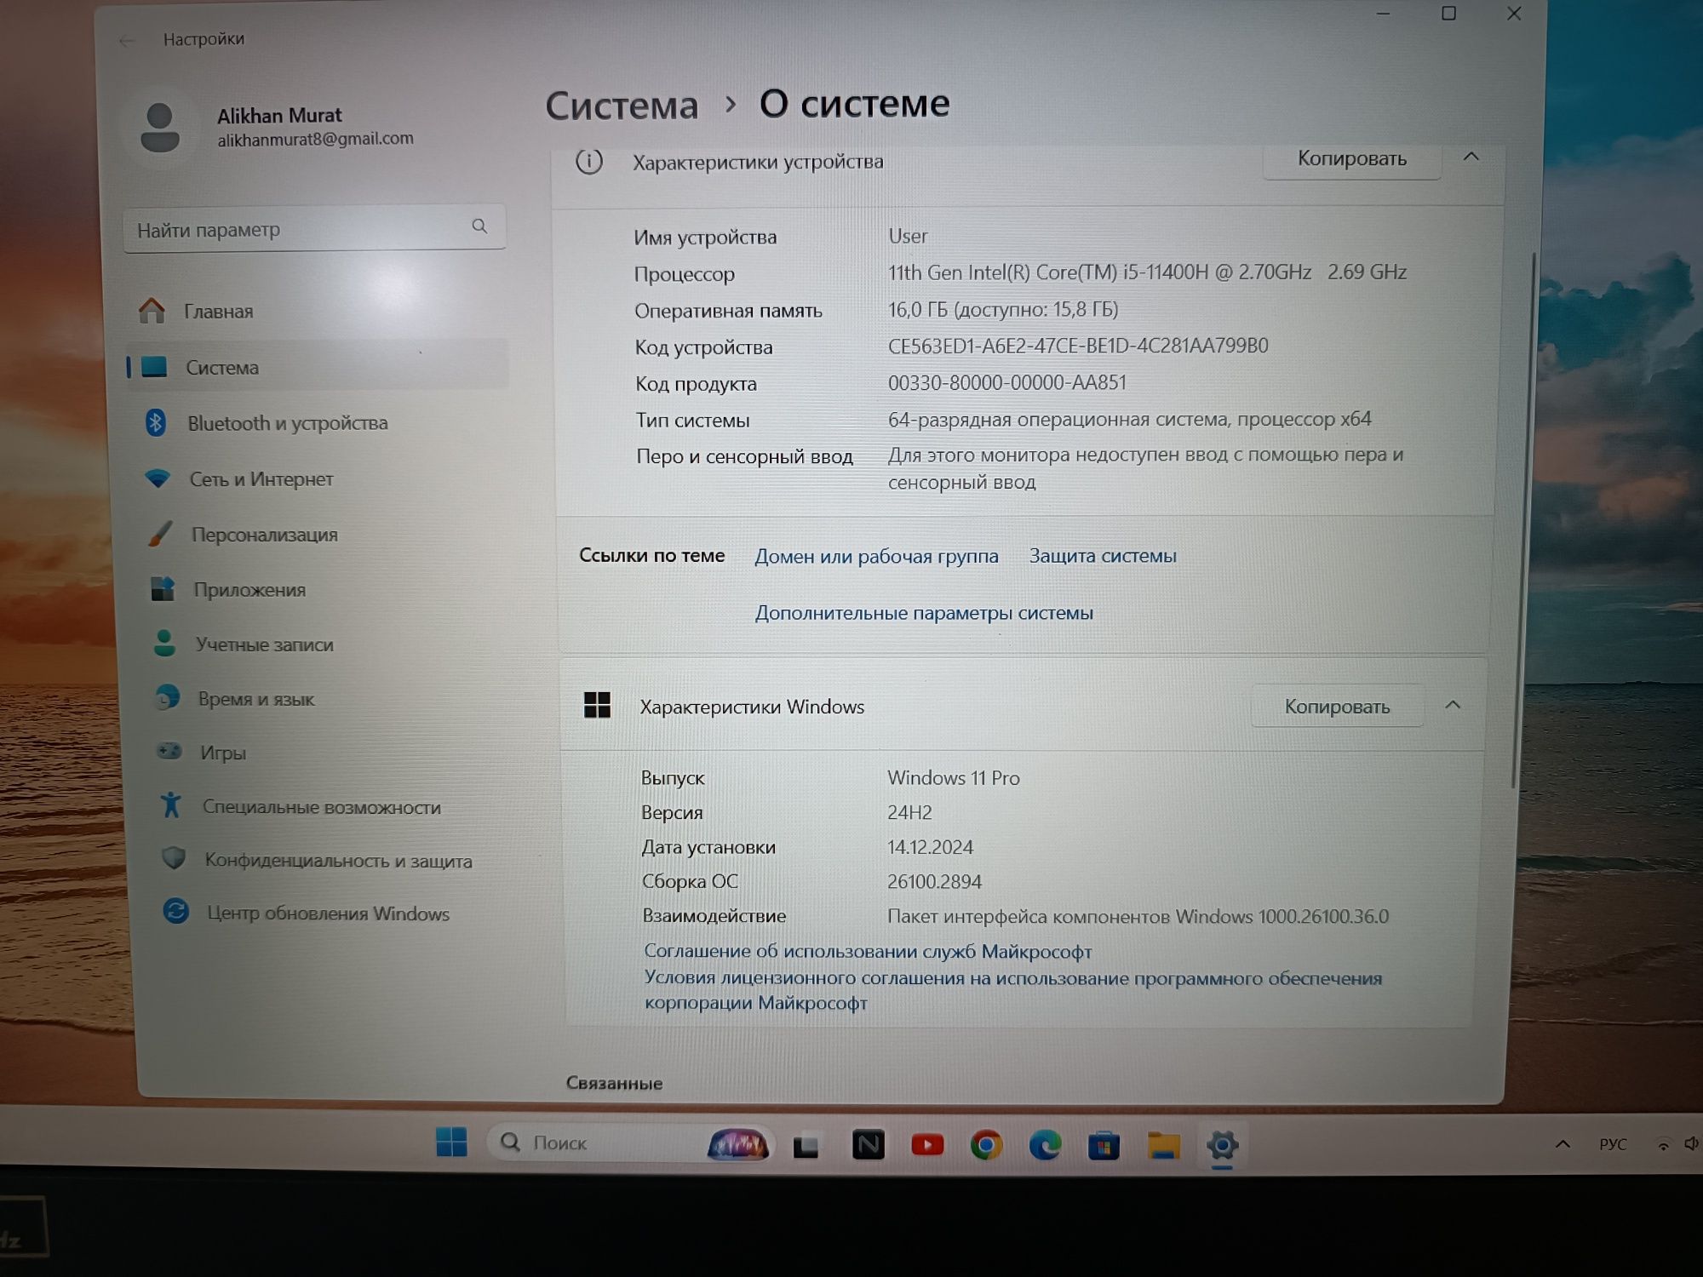The width and height of the screenshot is (1703, 1277).
Task: Collapse the Характеристики Windows section
Action: [x=1453, y=706]
